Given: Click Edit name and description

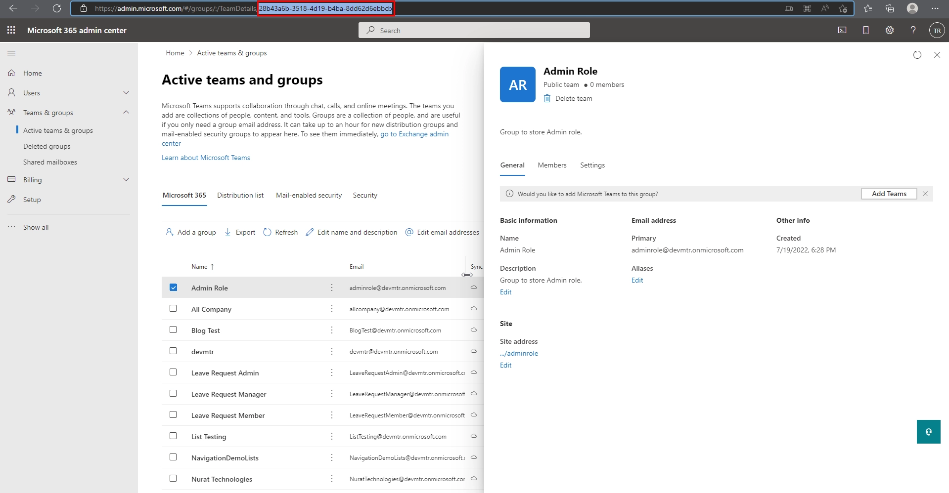Looking at the screenshot, I should pyautogui.click(x=352, y=232).
